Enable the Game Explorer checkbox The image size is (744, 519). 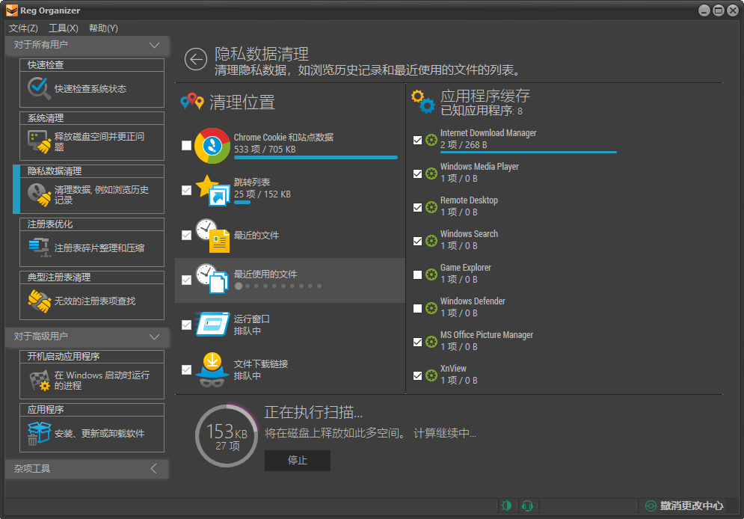(x=417, y=274)
